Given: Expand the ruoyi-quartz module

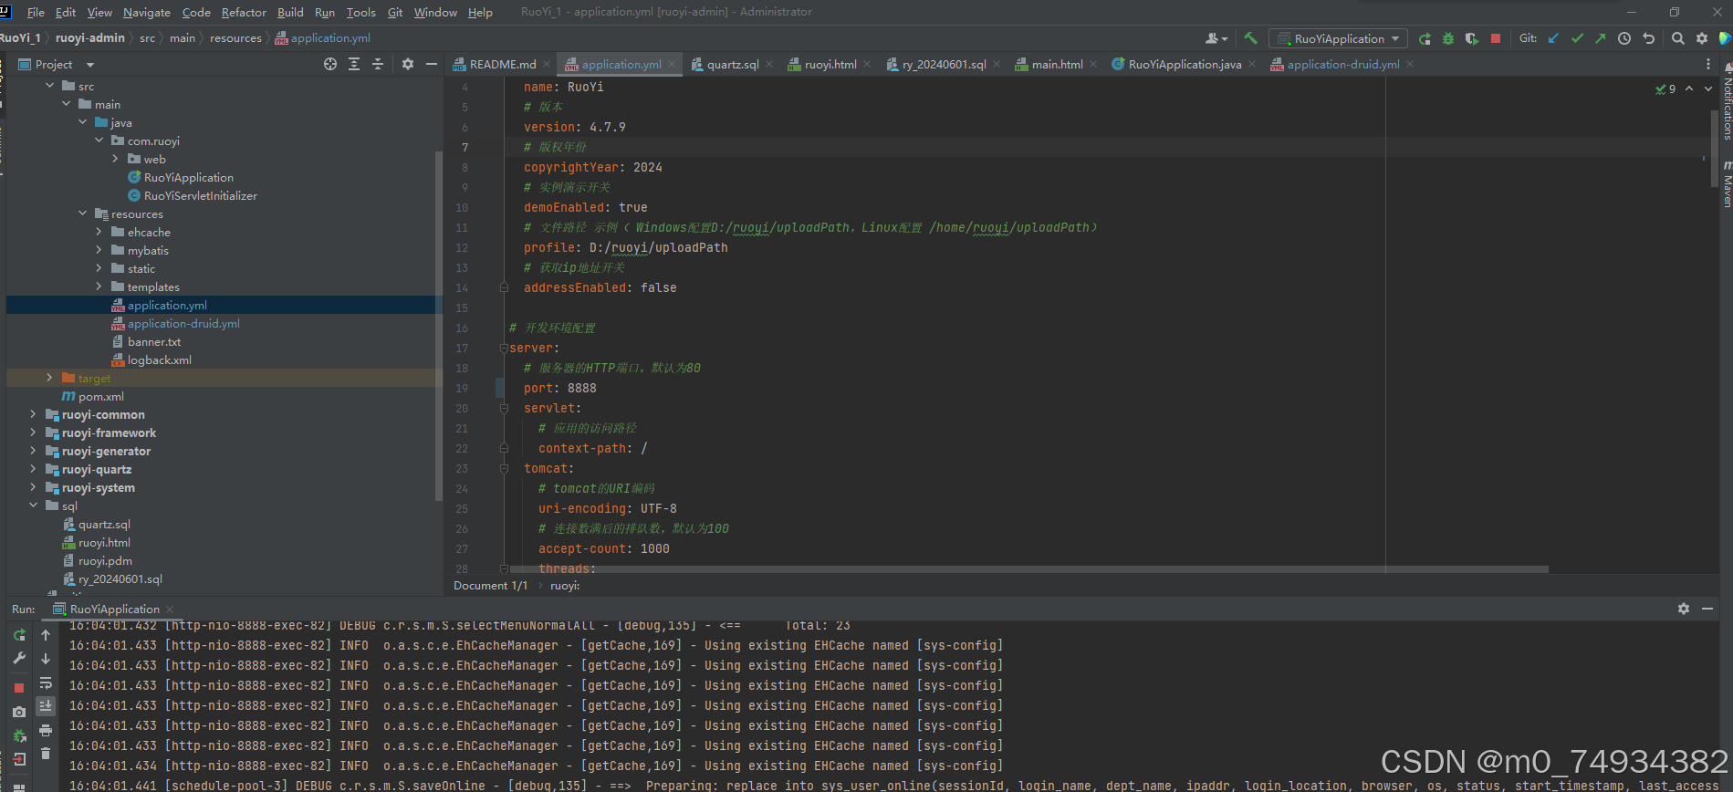Looking at the screenshot, I should [x=33, y=469].
